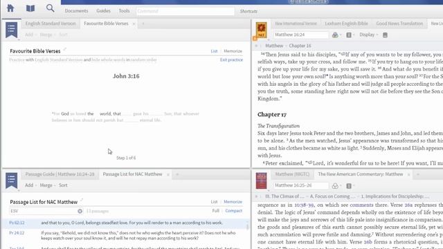Click the Matthew 16:24 reference box
The height and width of the screenshot is (249, 443).
coord(301,35)
